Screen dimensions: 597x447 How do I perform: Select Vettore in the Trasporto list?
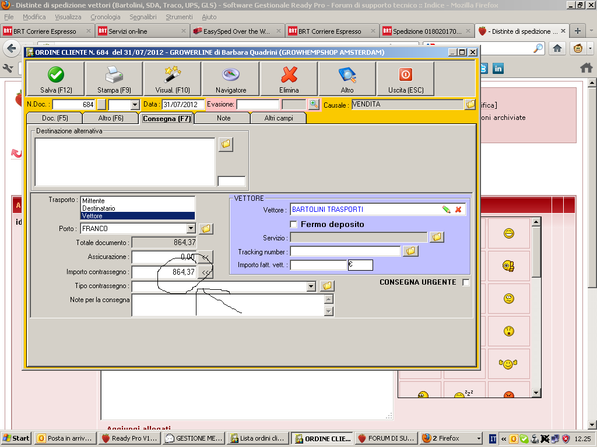click(x=138, y=216)
